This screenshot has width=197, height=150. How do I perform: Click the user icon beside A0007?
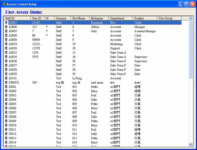tap(6, 31)
